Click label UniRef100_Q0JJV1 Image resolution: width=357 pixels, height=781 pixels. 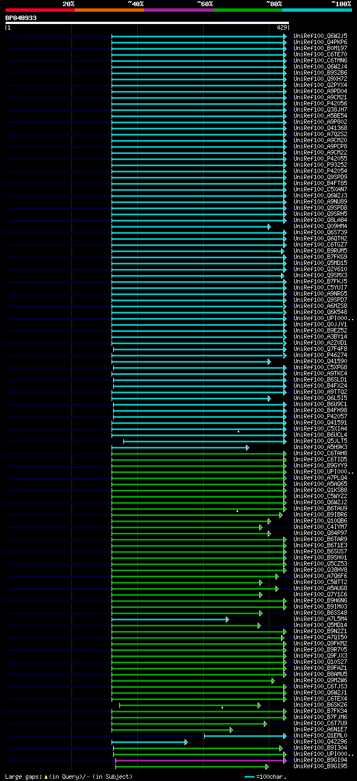[320, 324]
